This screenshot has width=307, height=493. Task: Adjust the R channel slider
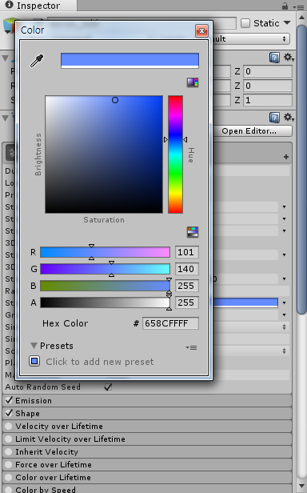tap(105, 252)
